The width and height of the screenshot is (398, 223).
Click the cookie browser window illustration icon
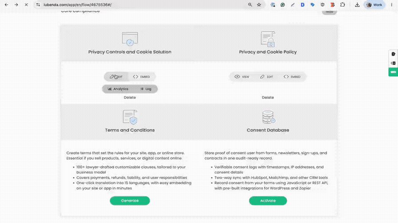coord(130,39)
